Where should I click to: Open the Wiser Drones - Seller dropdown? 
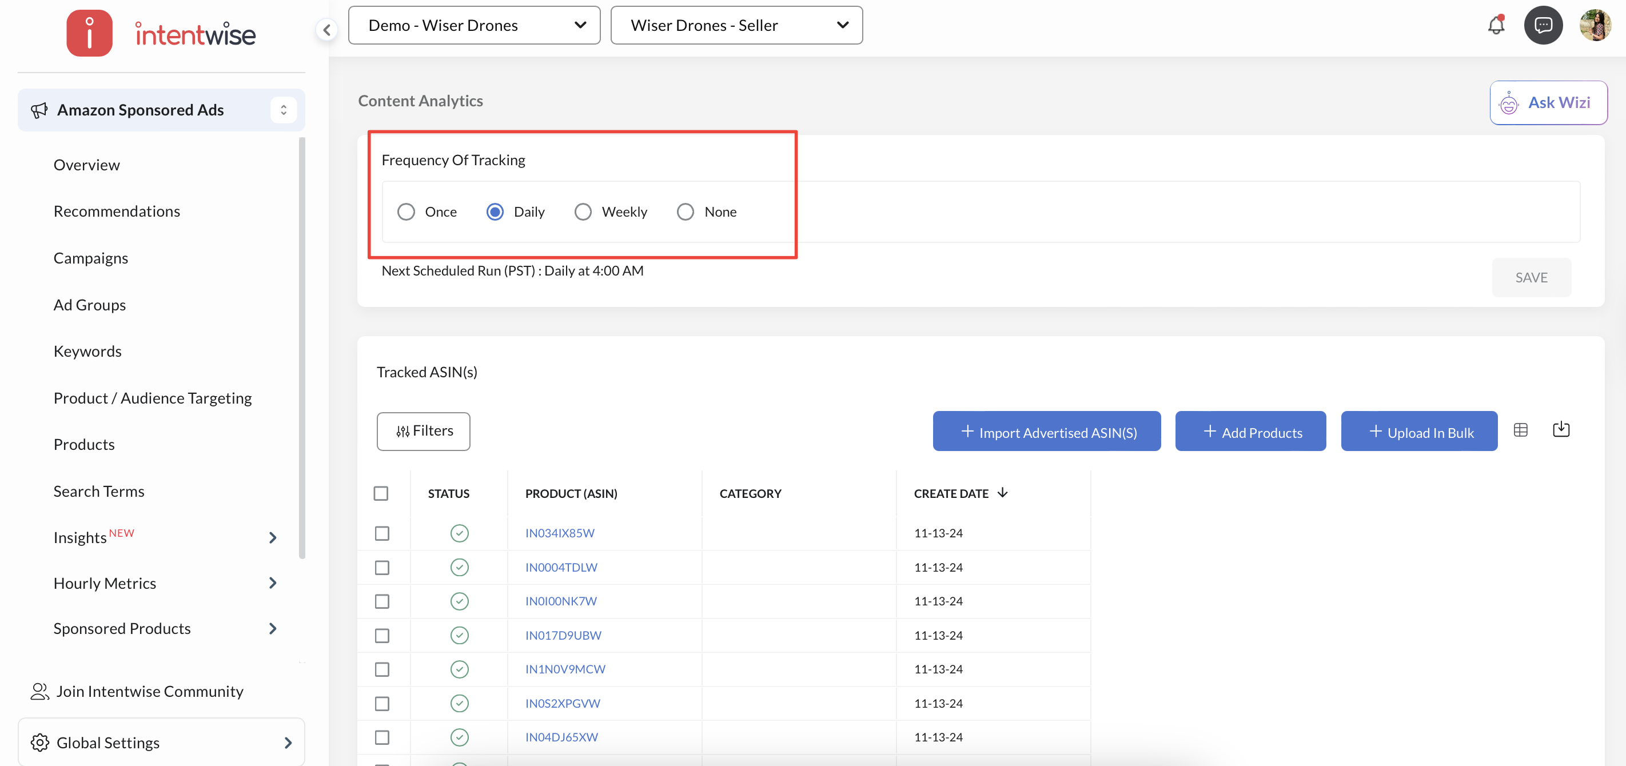[736, 25]
